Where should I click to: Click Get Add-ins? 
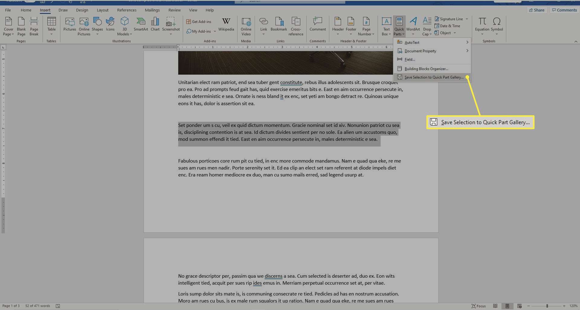point(198,21)
